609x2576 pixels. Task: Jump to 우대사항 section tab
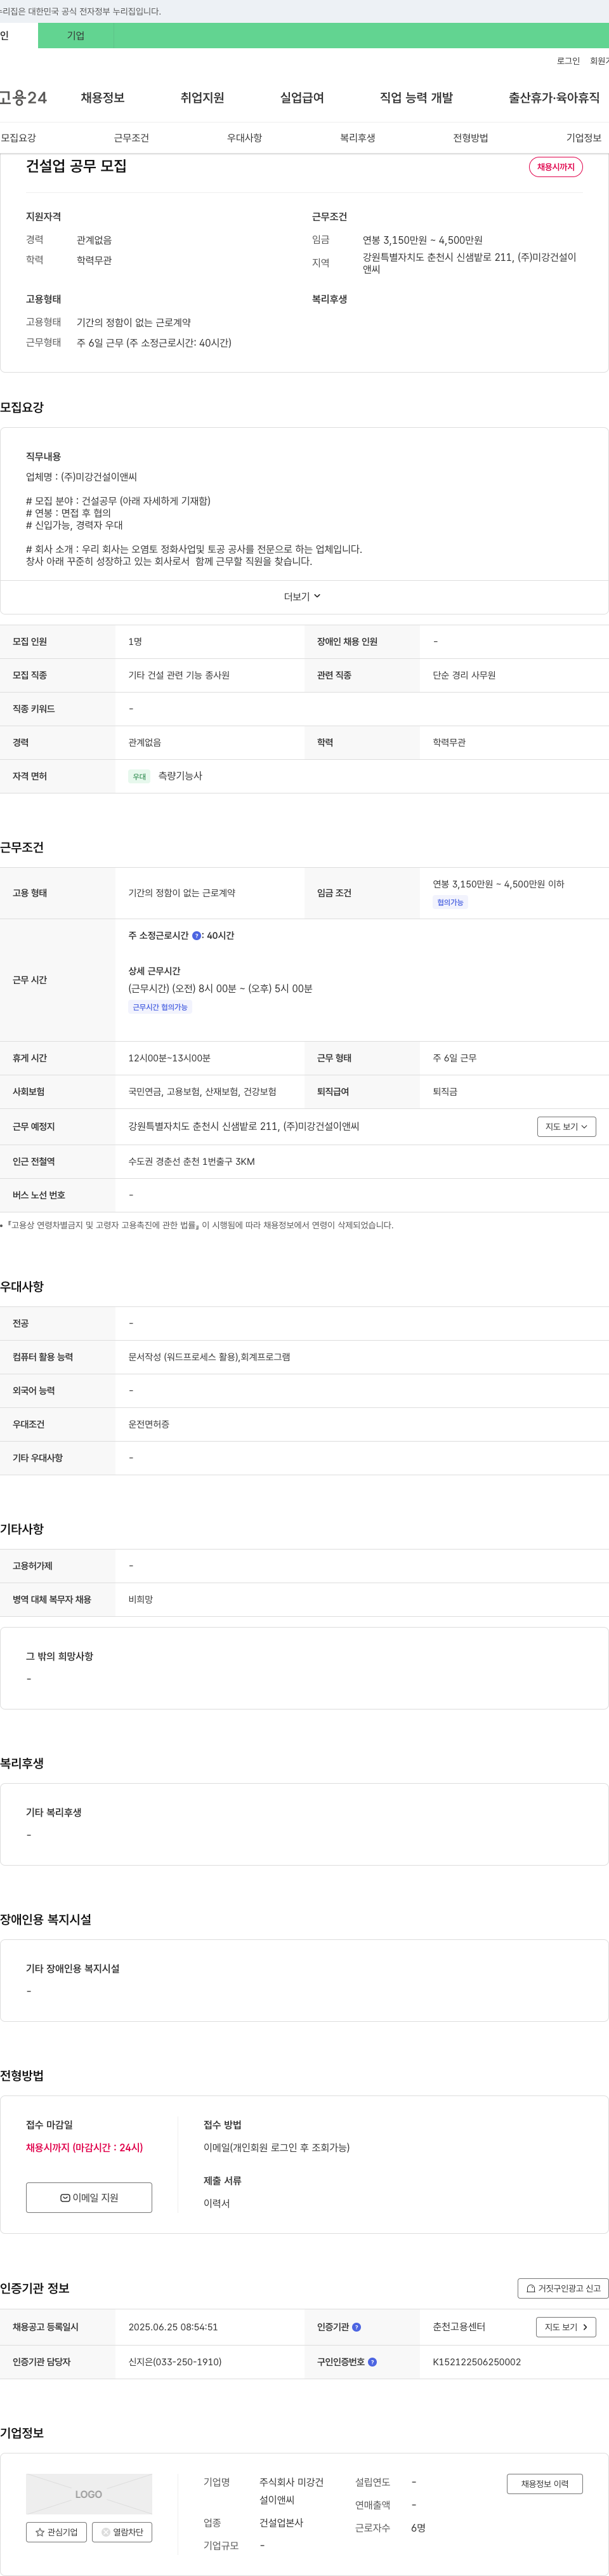pos(244,138)
